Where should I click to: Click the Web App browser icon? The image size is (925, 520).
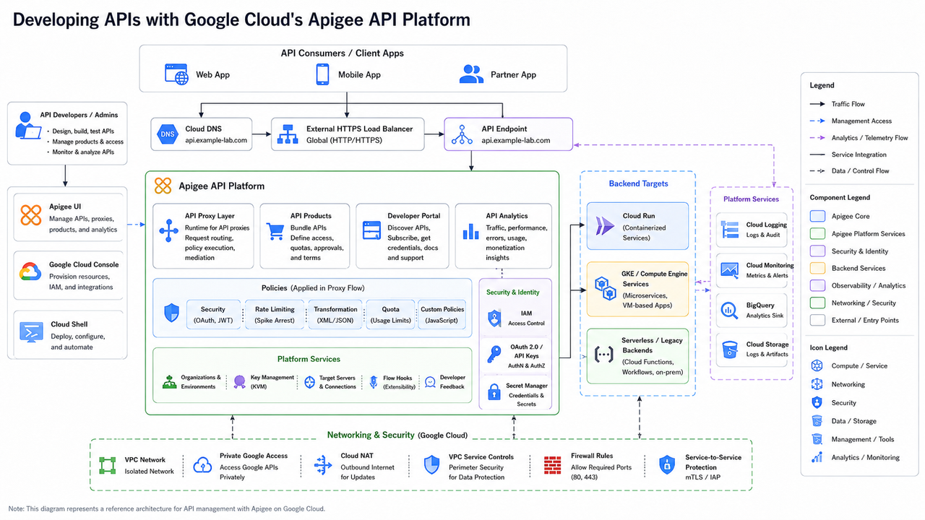[176, 74]
